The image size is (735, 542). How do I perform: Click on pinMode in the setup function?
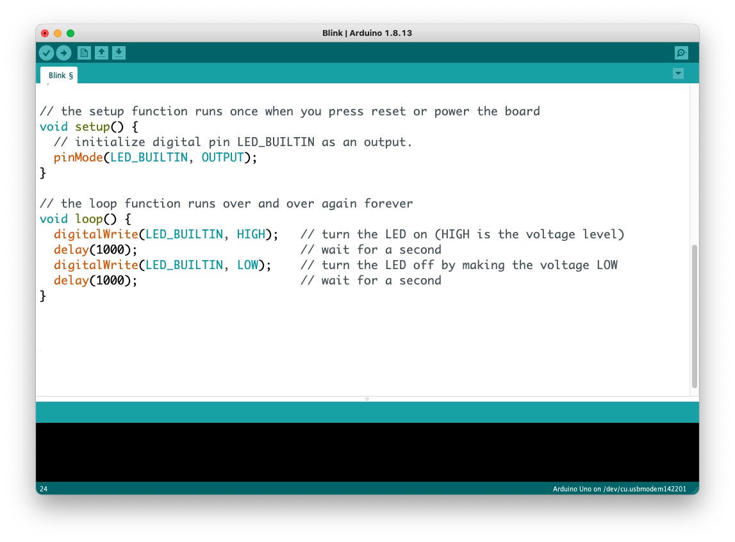78,158
